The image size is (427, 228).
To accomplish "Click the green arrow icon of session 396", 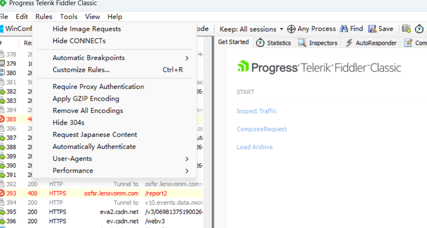I will tap(2, 221).
